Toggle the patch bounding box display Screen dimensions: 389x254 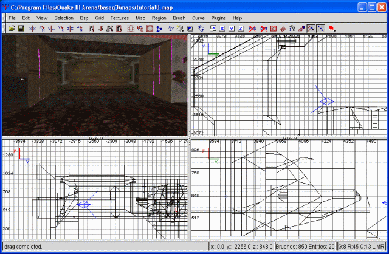pos(273,29)
